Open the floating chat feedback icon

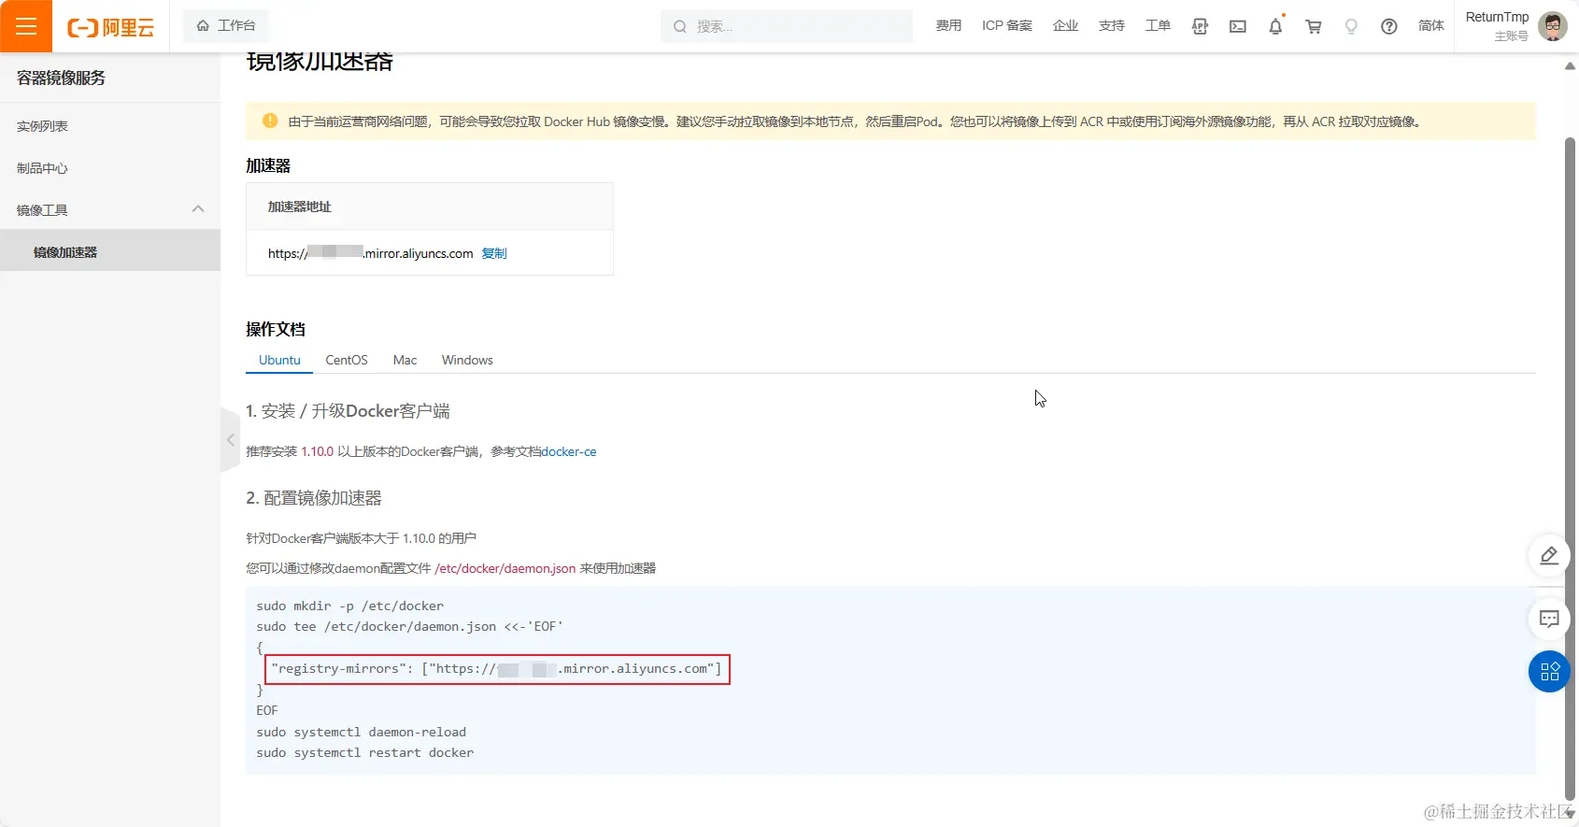tap(1549, 619)
